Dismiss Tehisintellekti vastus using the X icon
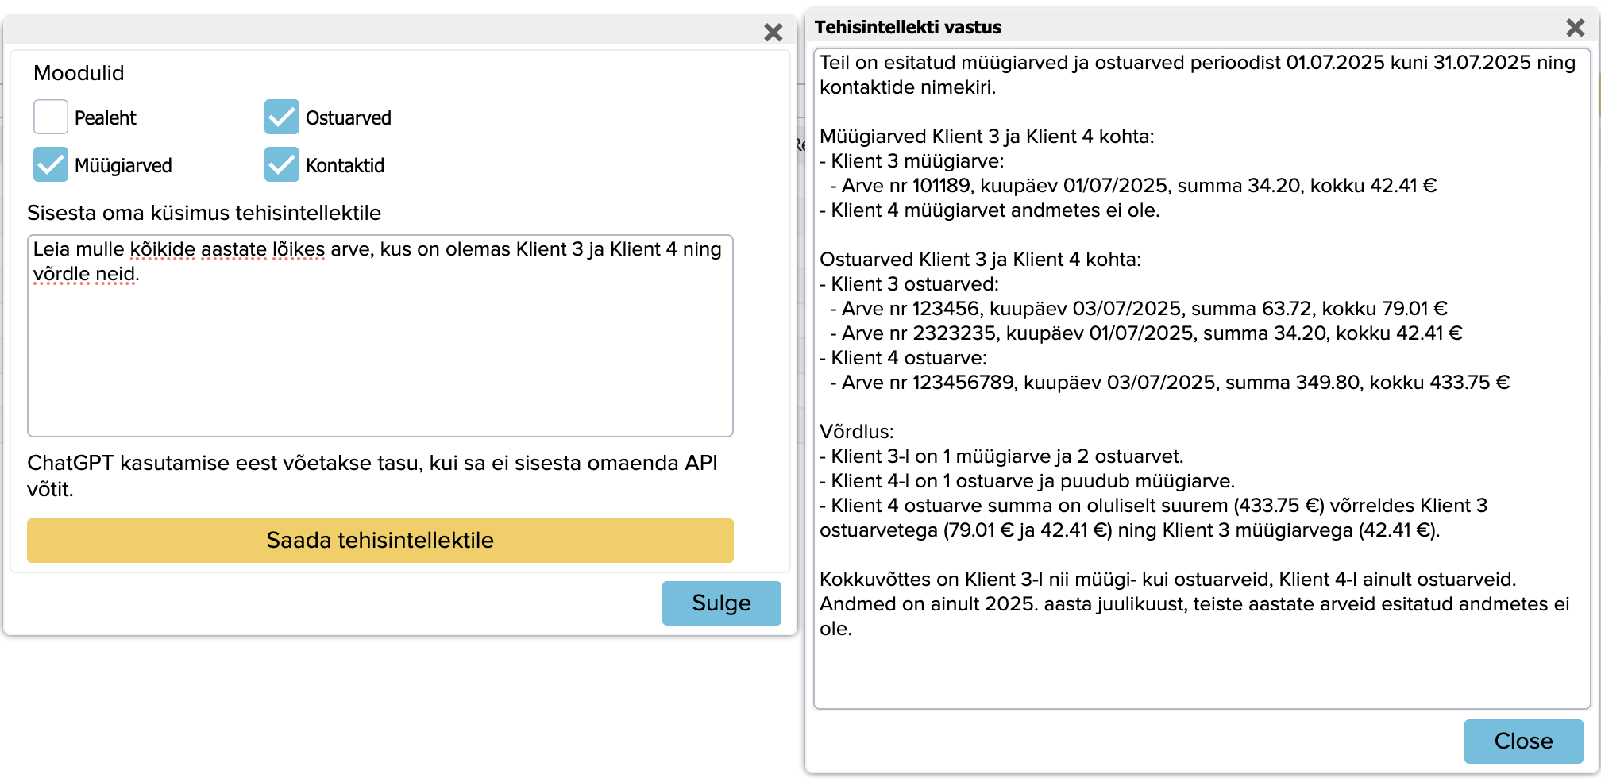The width and height of the screenshot is (1601, 778). [x=1575, y=28]
